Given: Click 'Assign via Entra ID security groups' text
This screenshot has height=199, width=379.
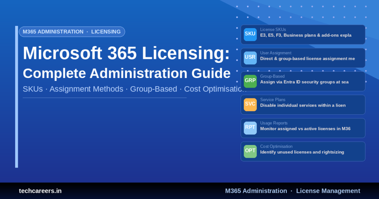Looking at the screenshot, I should [304, 82].
